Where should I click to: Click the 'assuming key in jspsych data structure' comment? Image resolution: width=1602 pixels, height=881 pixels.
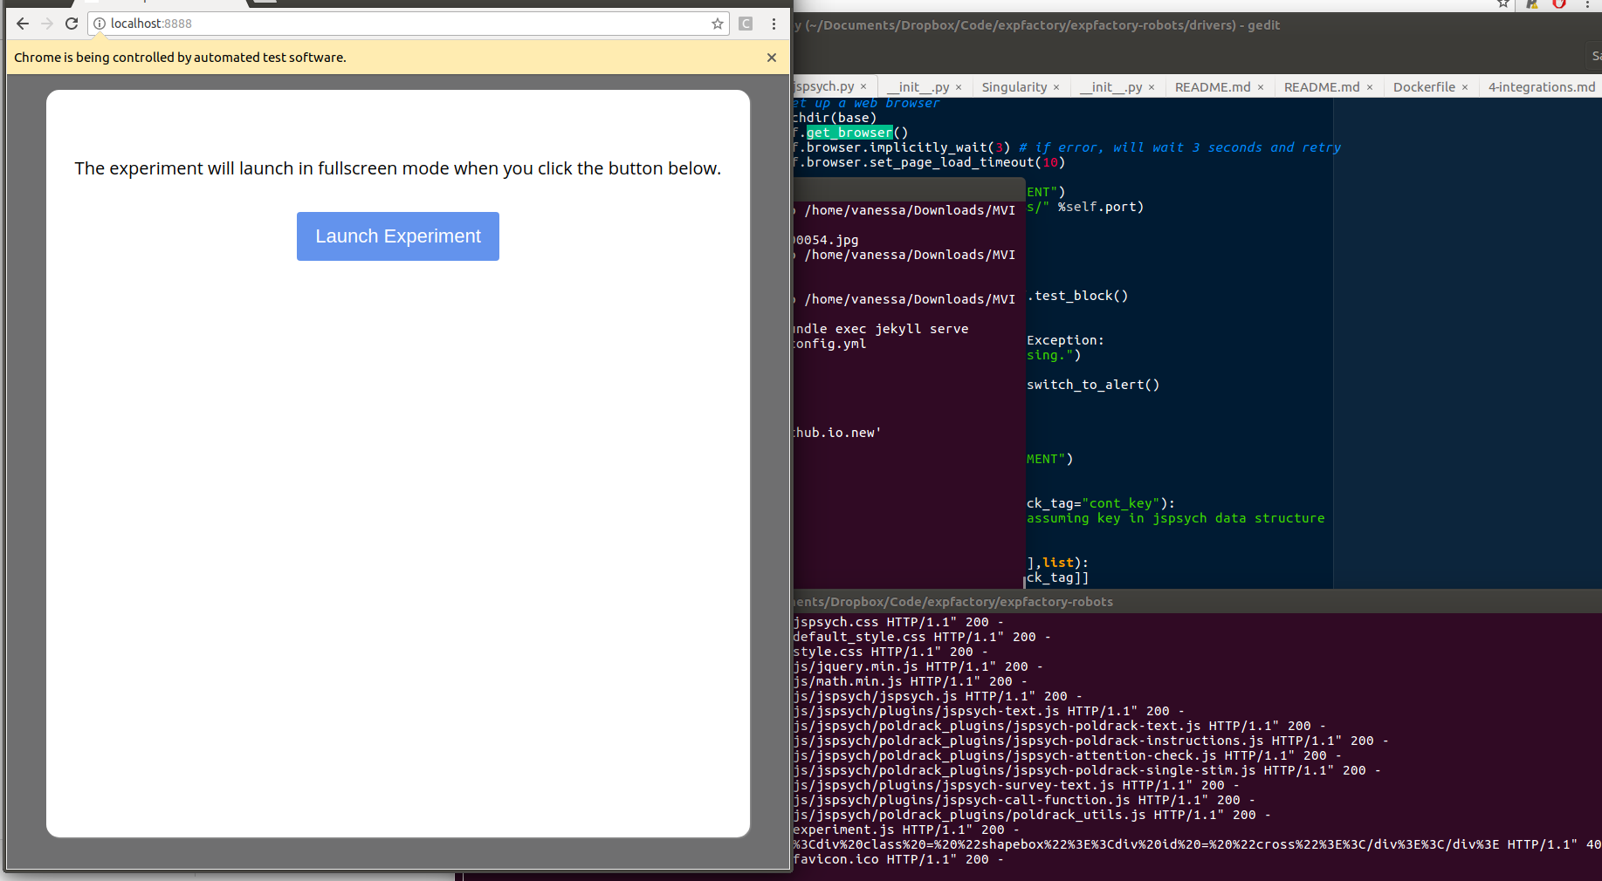click(1176, 518)
